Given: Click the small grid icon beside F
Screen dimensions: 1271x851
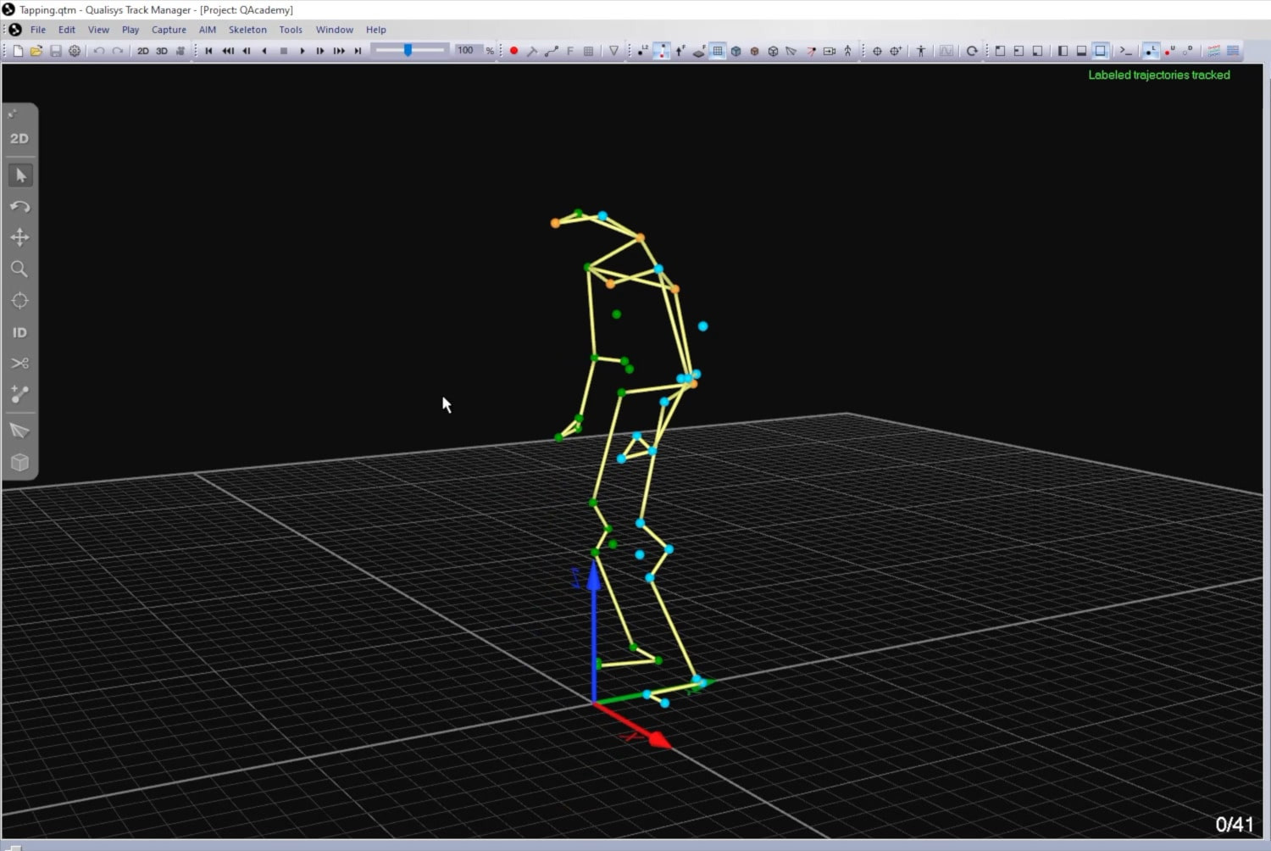Looking at the screenshot, I should point(589,51).
